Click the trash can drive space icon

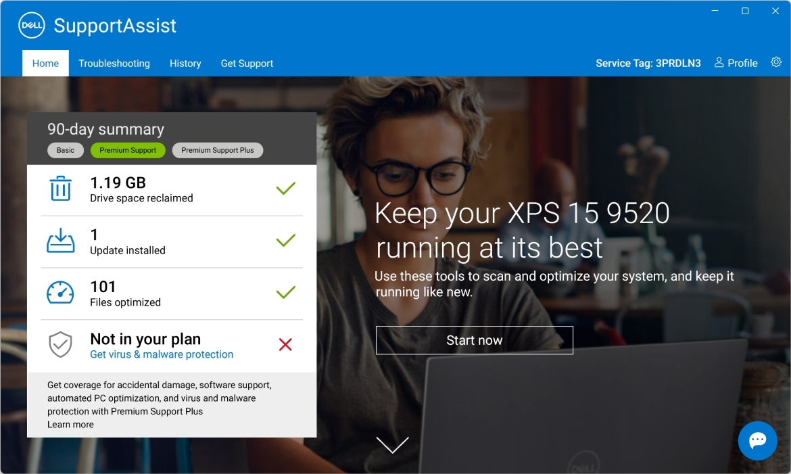(x=61, y=188)
